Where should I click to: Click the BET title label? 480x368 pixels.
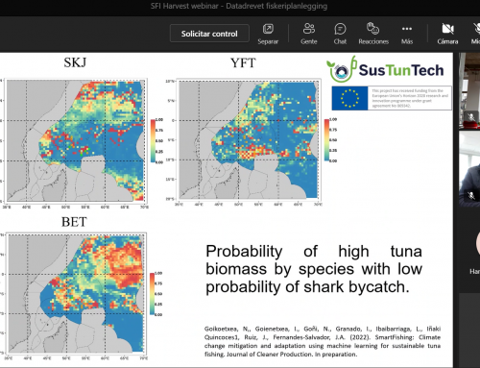tap(74, 222)
